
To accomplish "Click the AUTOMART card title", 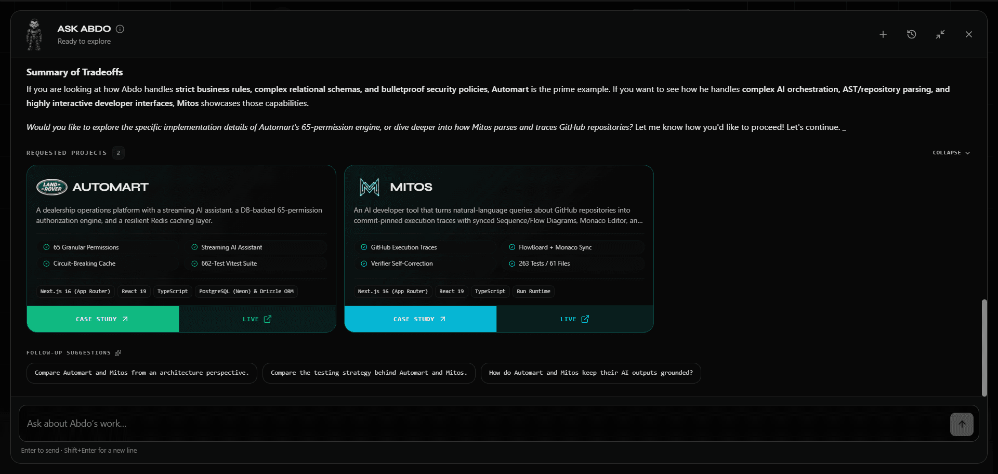I will coord(111,187).
